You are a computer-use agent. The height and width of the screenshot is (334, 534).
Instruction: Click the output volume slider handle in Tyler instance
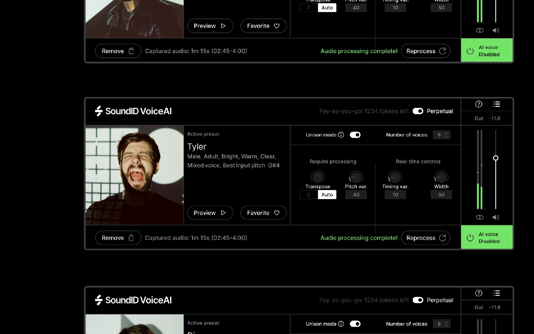point(496,158)
